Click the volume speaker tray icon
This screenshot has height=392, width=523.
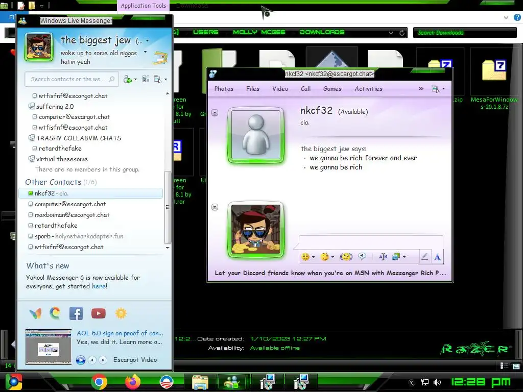tap(437, 382)
